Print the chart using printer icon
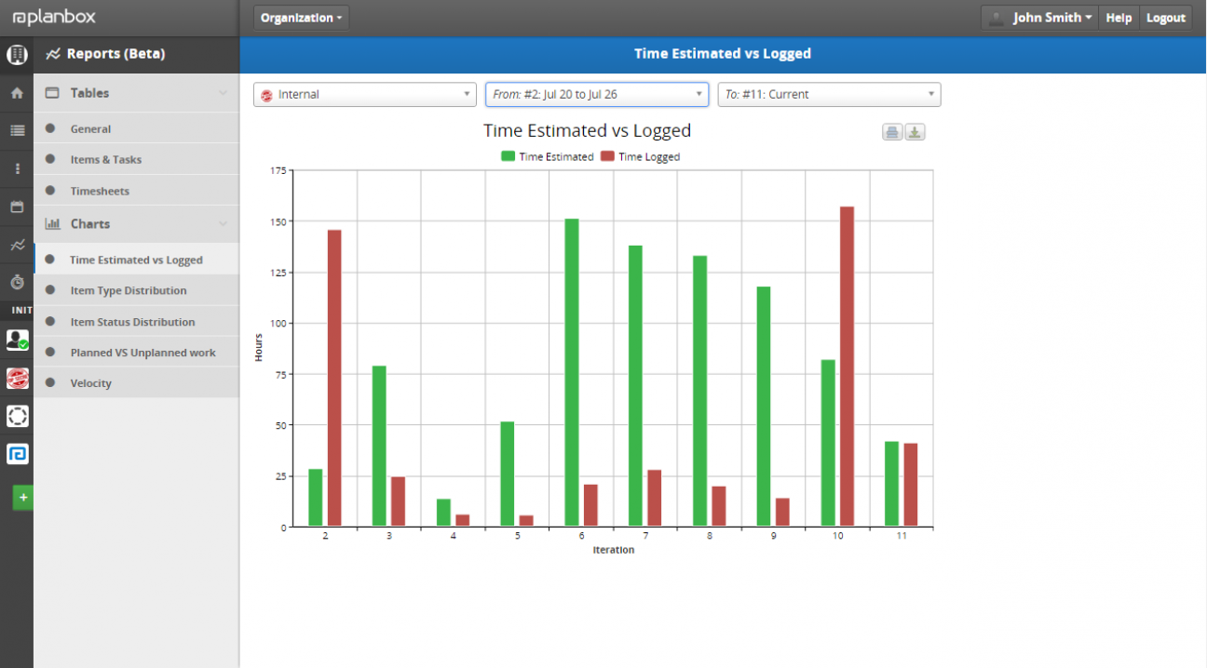This screenshot has height=668, width=1207. pyautogui.click(x=892, y=132)
